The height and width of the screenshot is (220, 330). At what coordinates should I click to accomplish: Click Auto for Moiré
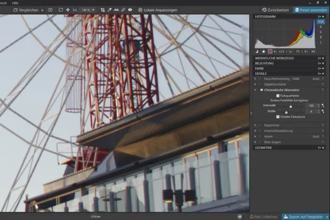316,136
